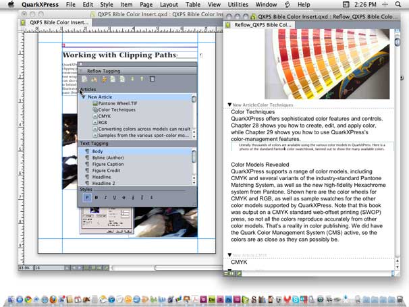
Task: Launch Google Chrome from the Dock
Action: [28, 299]
